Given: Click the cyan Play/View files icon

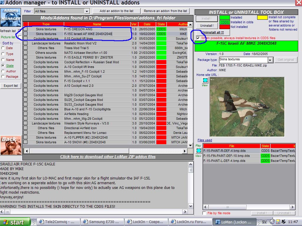Looking at the screenshot, I should [x=198, y=150].
